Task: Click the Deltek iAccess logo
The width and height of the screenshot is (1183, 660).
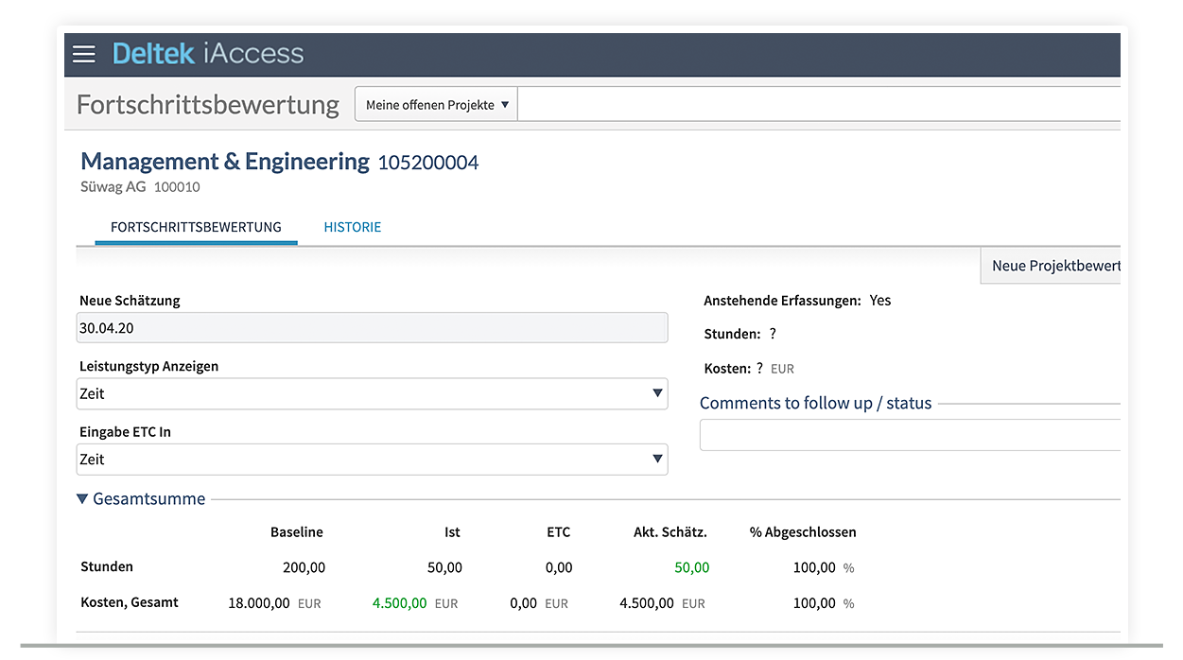Action: pos(208,54)
